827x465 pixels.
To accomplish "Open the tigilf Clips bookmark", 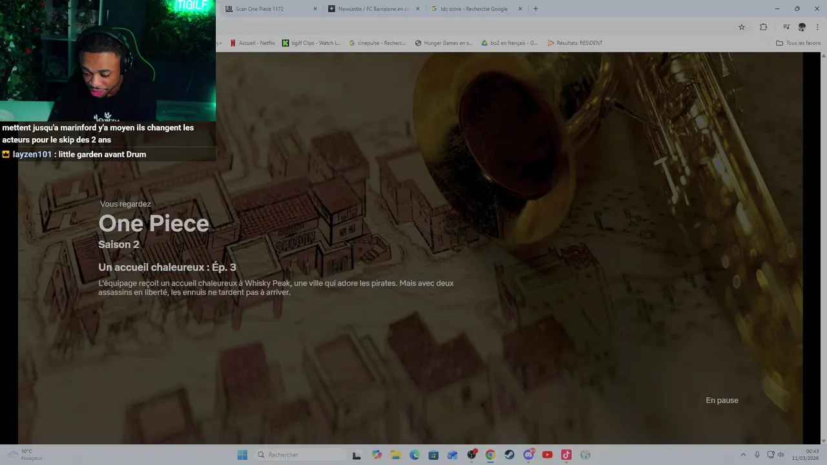I will pos(311,43).
